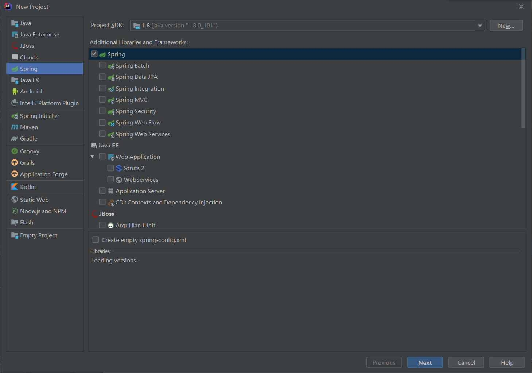Click the Spring Integration framework icon
The width and height of the screenshot is (532, 373).
[x=111, y=89]
